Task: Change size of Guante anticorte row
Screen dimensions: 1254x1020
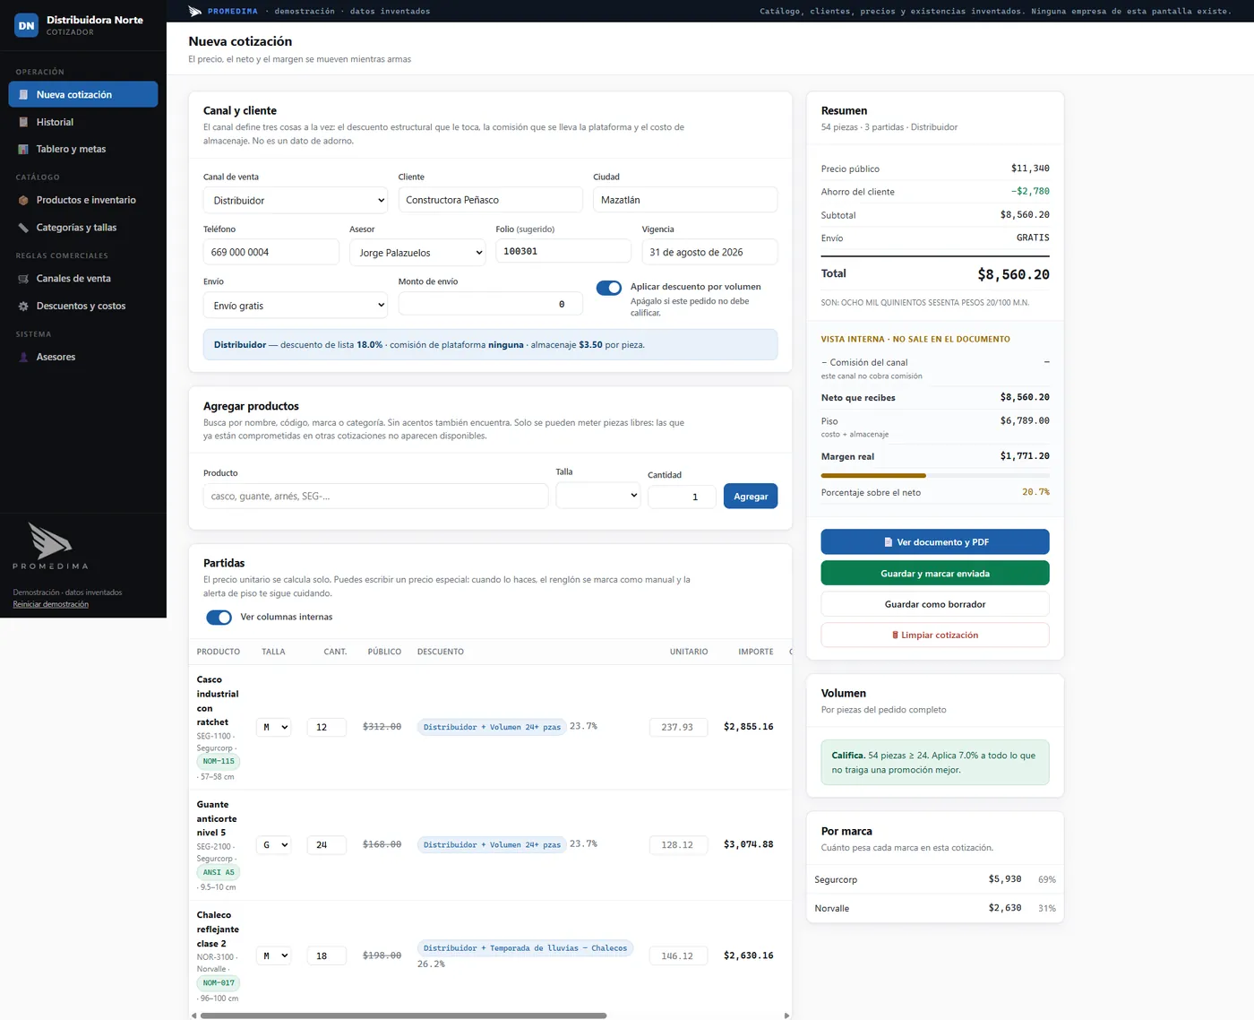Action: click(273, 844)
